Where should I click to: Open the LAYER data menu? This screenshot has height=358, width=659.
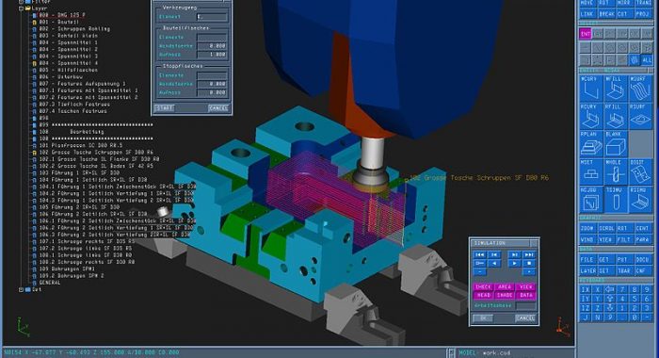click(x=588, y=271)
